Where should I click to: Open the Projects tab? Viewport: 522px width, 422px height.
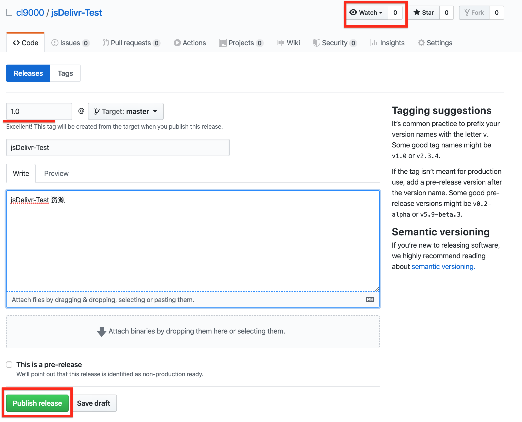(x=241, y=43)
